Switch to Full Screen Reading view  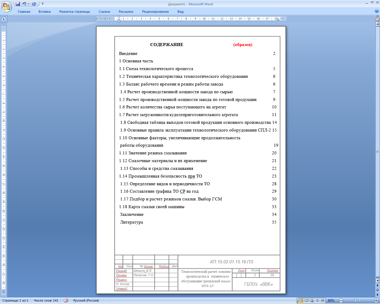306,300
